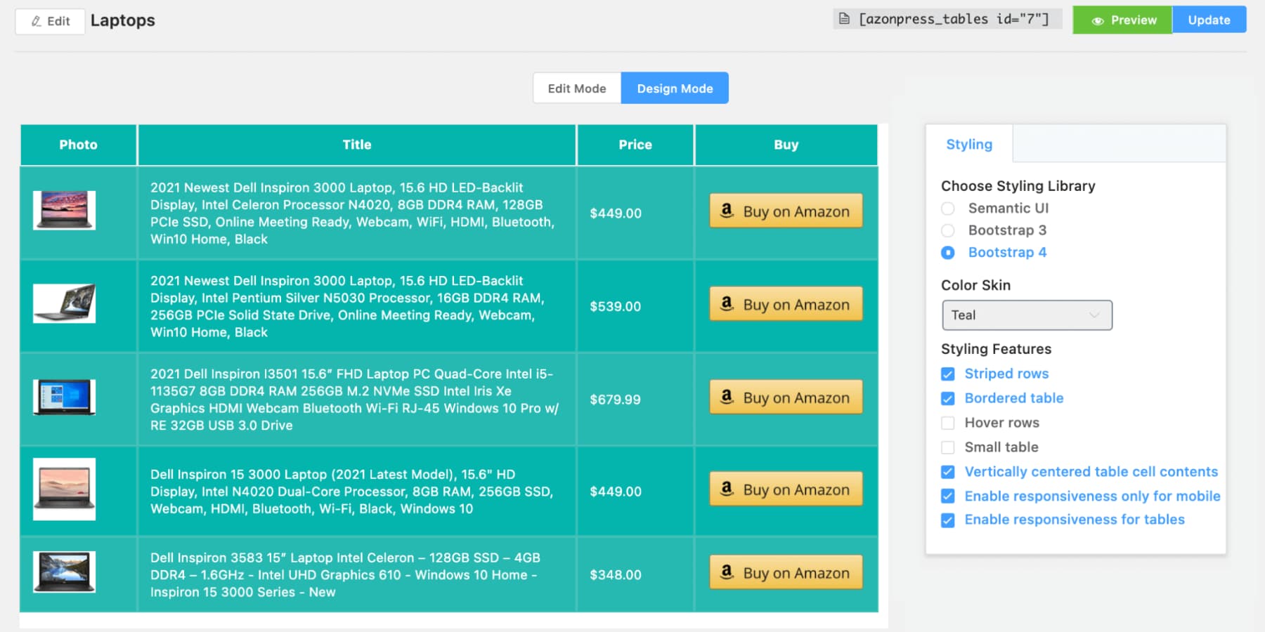Enable the Small table checkbox
1265x632 pixels.
point(947,447)
